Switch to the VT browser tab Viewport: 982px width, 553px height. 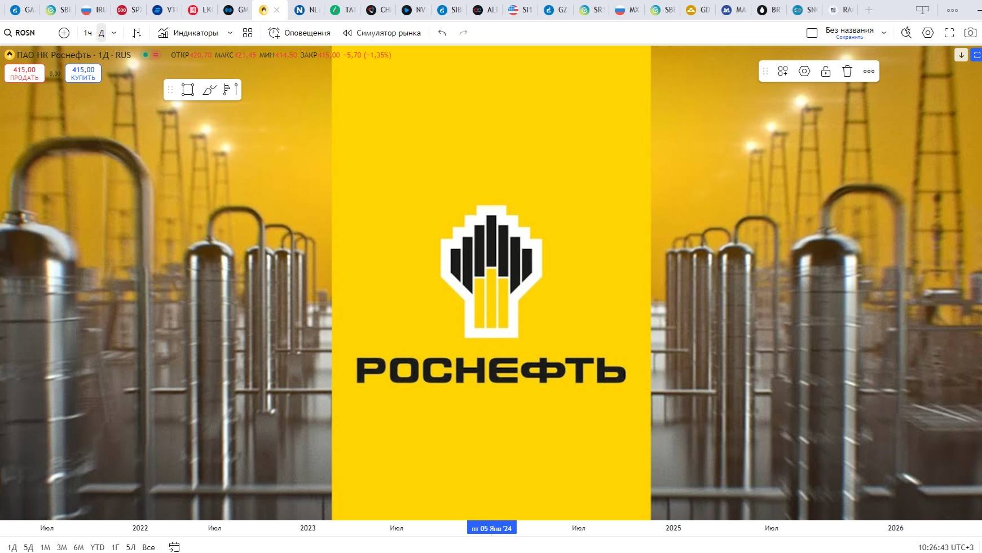point(165,10)
